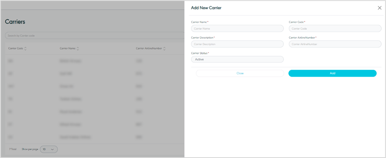This screenshot has height=158, width=386.
Task: Focus the Carrier AirlineNumber field
Action: [335, 44]
